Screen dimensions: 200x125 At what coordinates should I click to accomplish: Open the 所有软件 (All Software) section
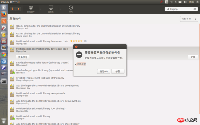[31, 9]
